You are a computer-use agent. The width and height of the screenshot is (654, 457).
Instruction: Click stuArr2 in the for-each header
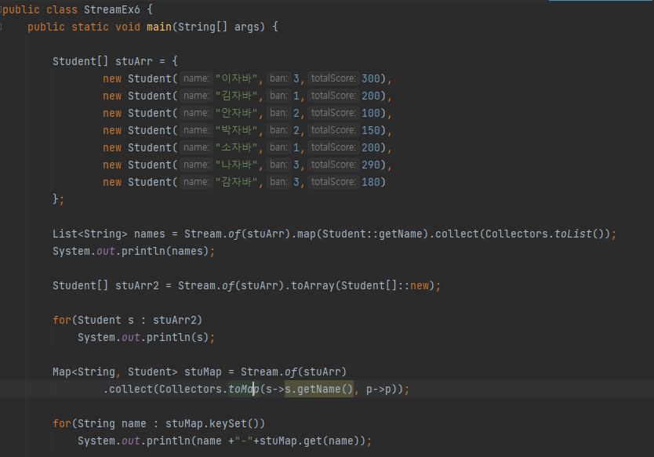(174, 320)
